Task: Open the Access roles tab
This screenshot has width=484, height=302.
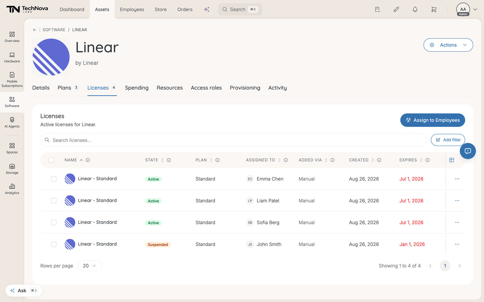Action: pos(206,88)
